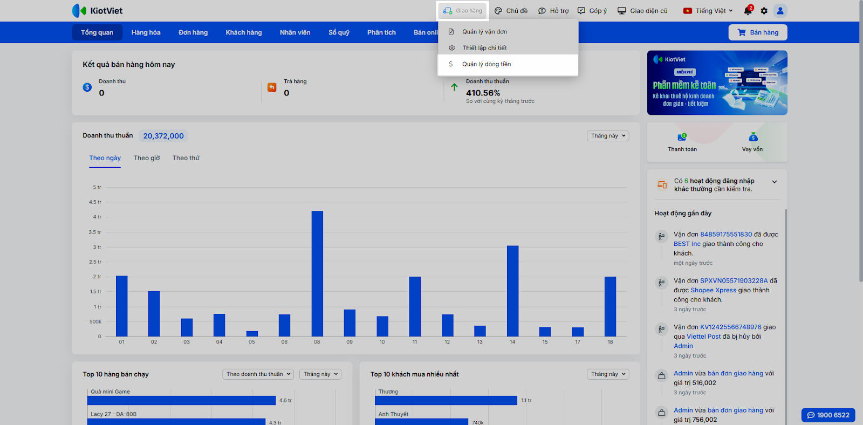The width and height of the screenshot is (863, 425).
Task: Click the 1900 6522 hotline button
Action: pyautogui.click(x=828, y=415)
